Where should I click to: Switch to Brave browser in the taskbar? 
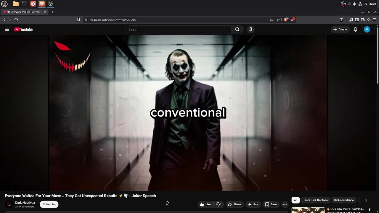42,4
